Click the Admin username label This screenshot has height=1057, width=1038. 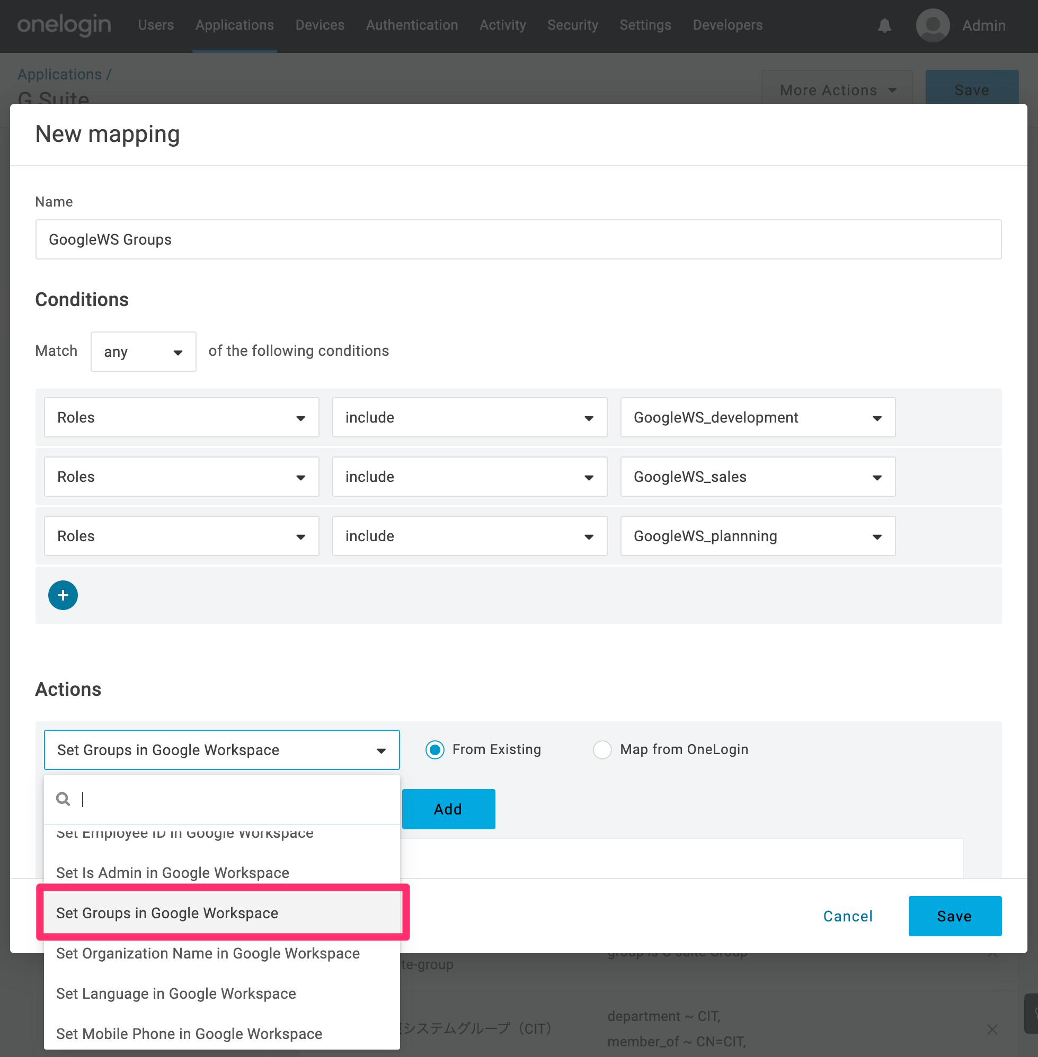click(x=983, y=25)
